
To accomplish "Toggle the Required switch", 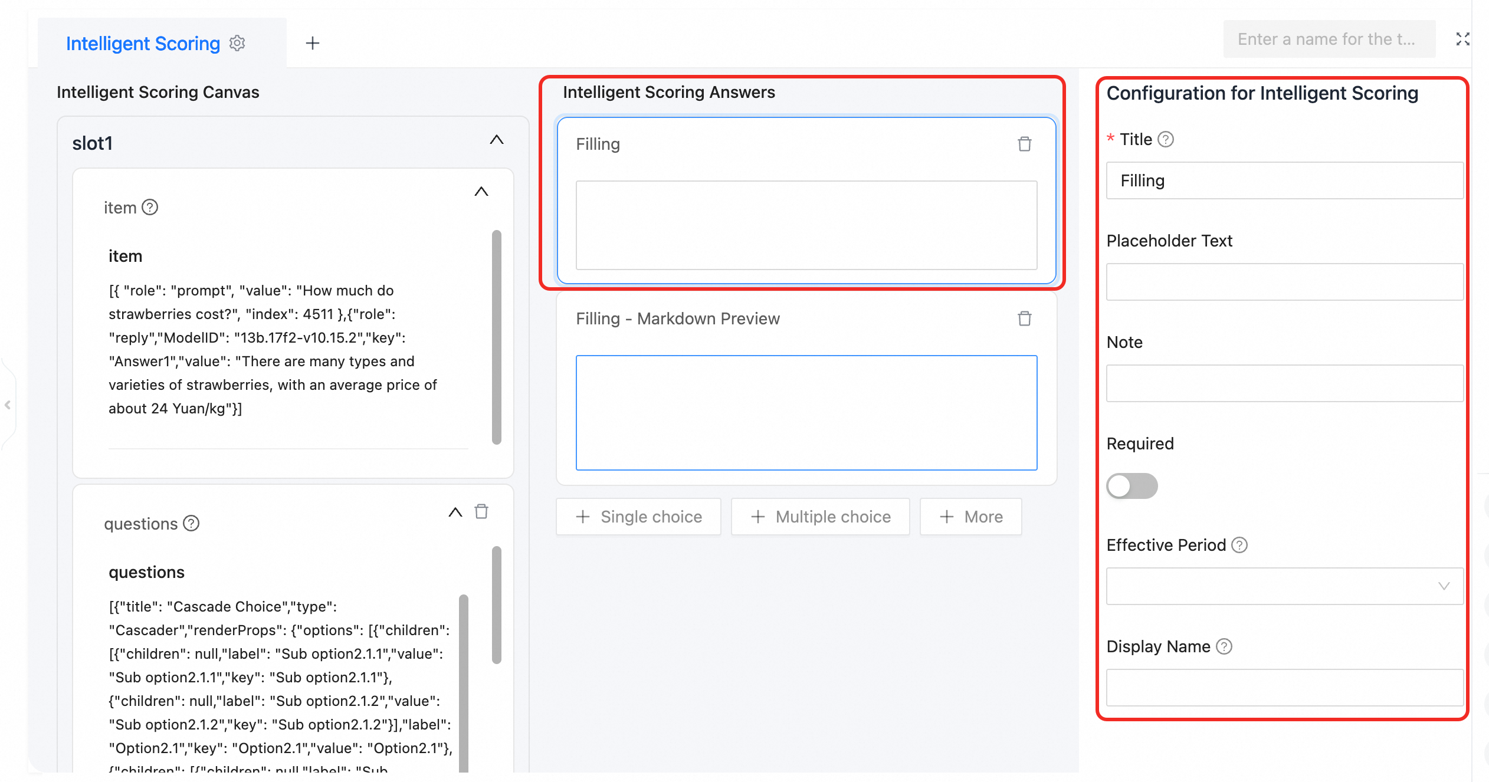I will [x=1131, y=486].
